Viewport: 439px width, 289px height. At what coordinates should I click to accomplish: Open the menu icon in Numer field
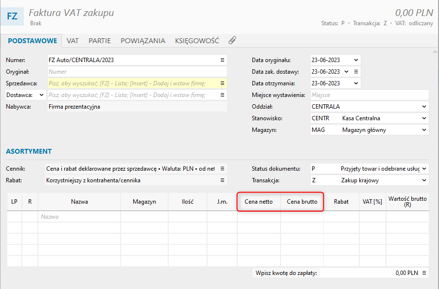click(x=222, y=60)
